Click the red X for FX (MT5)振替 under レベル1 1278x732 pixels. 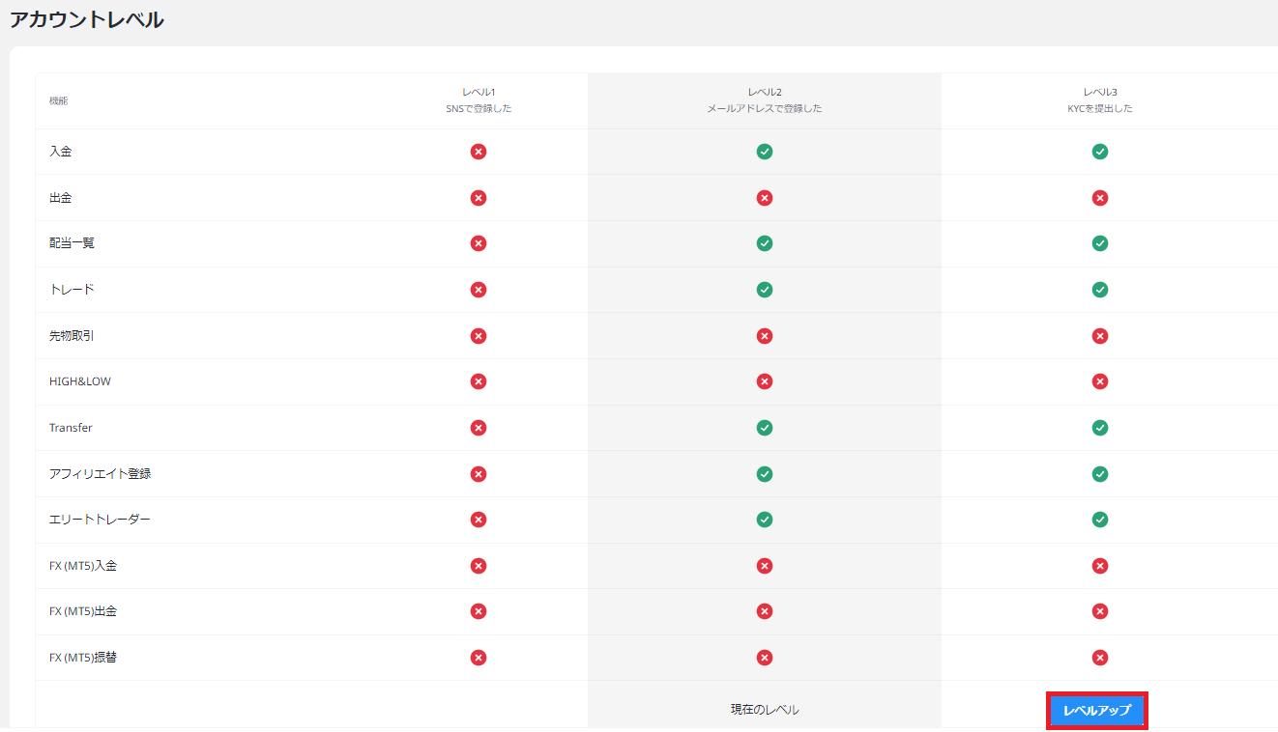coord(478,658)
